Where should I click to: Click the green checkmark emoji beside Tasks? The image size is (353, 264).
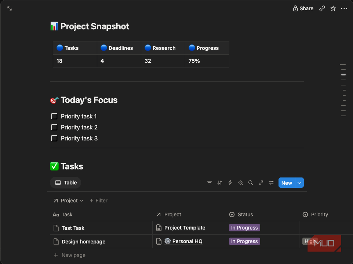click(54, 166)
